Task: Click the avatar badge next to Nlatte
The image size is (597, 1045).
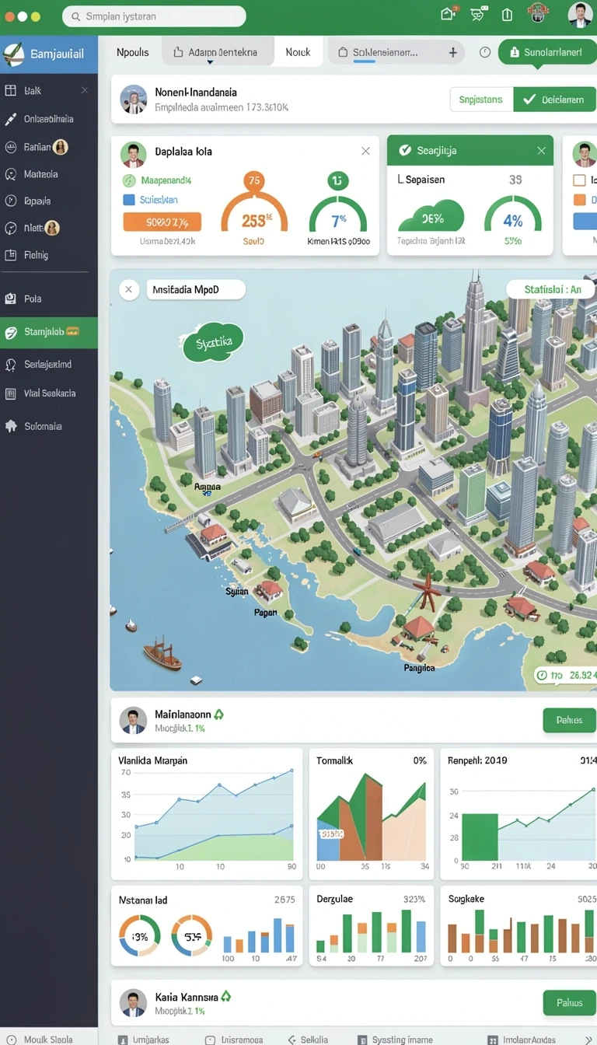Action: pos(52,228)
